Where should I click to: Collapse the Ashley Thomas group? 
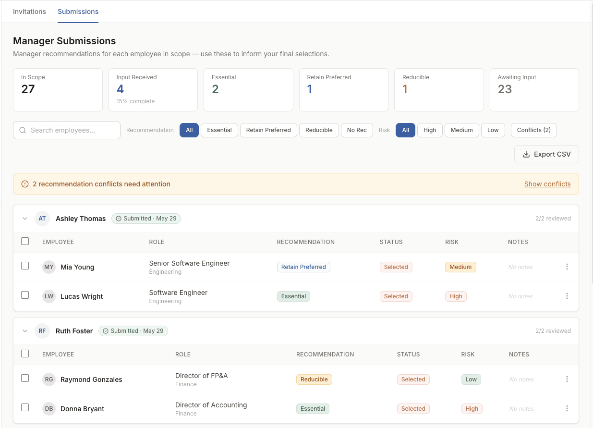point(25,219)
